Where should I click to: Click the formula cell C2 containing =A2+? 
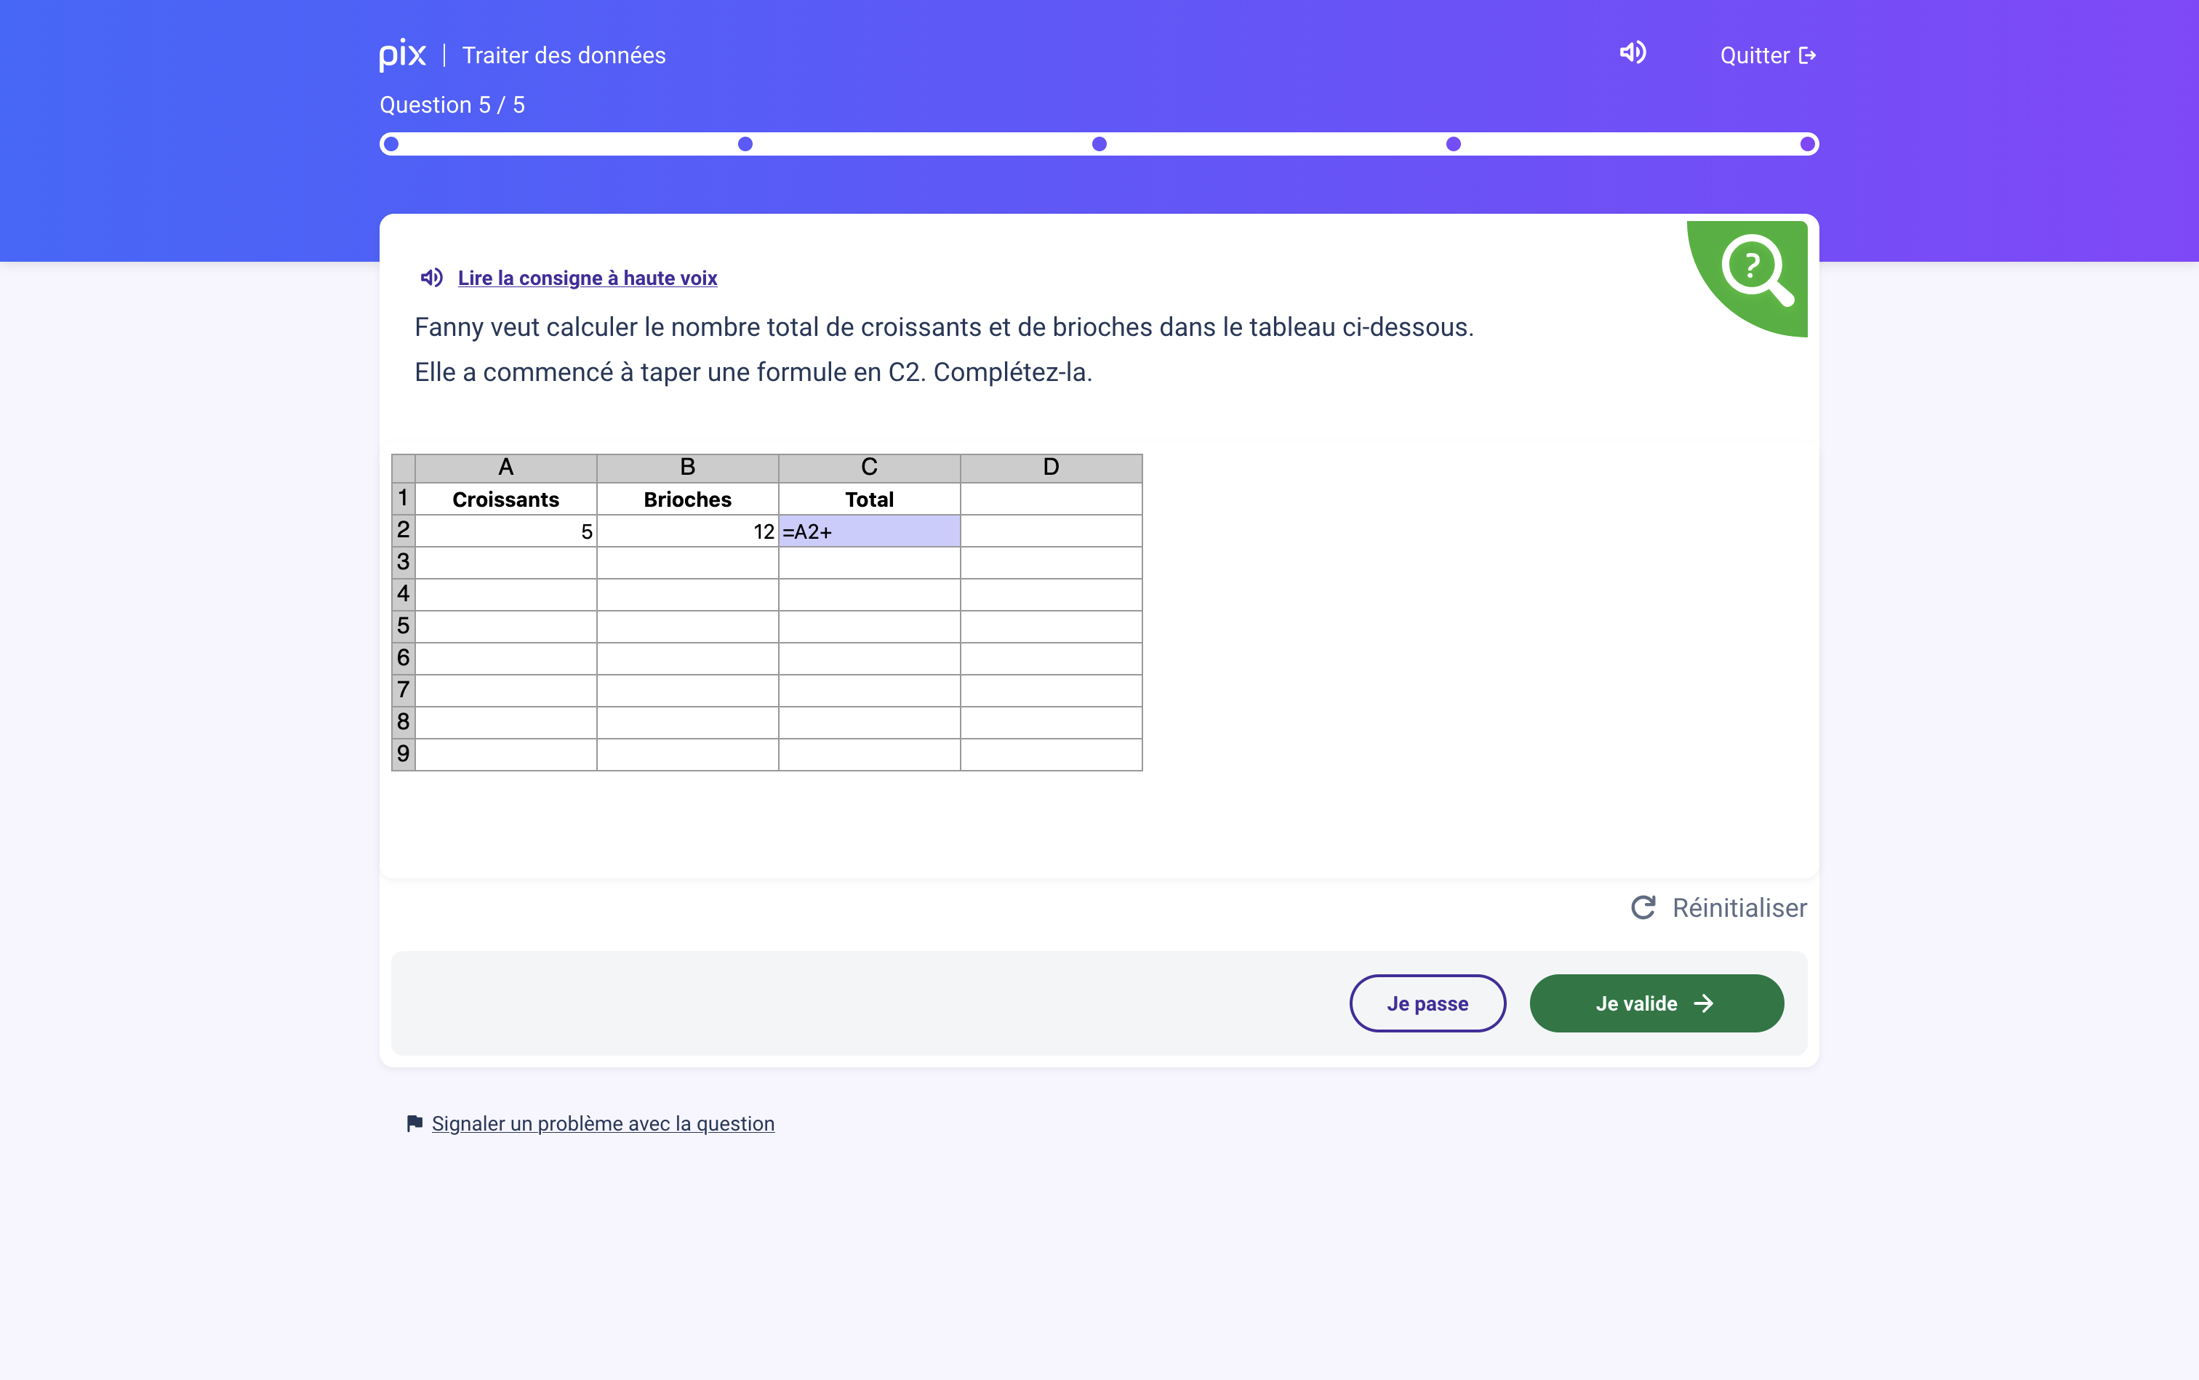868,530
